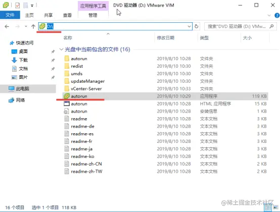Open 下载 in the navigation pane
Screen dimensions: 280x212
click(23, 60)
